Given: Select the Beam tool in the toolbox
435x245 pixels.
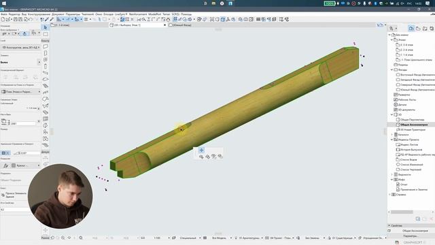Looking at the screenshot, I should [x=46, y=73].
